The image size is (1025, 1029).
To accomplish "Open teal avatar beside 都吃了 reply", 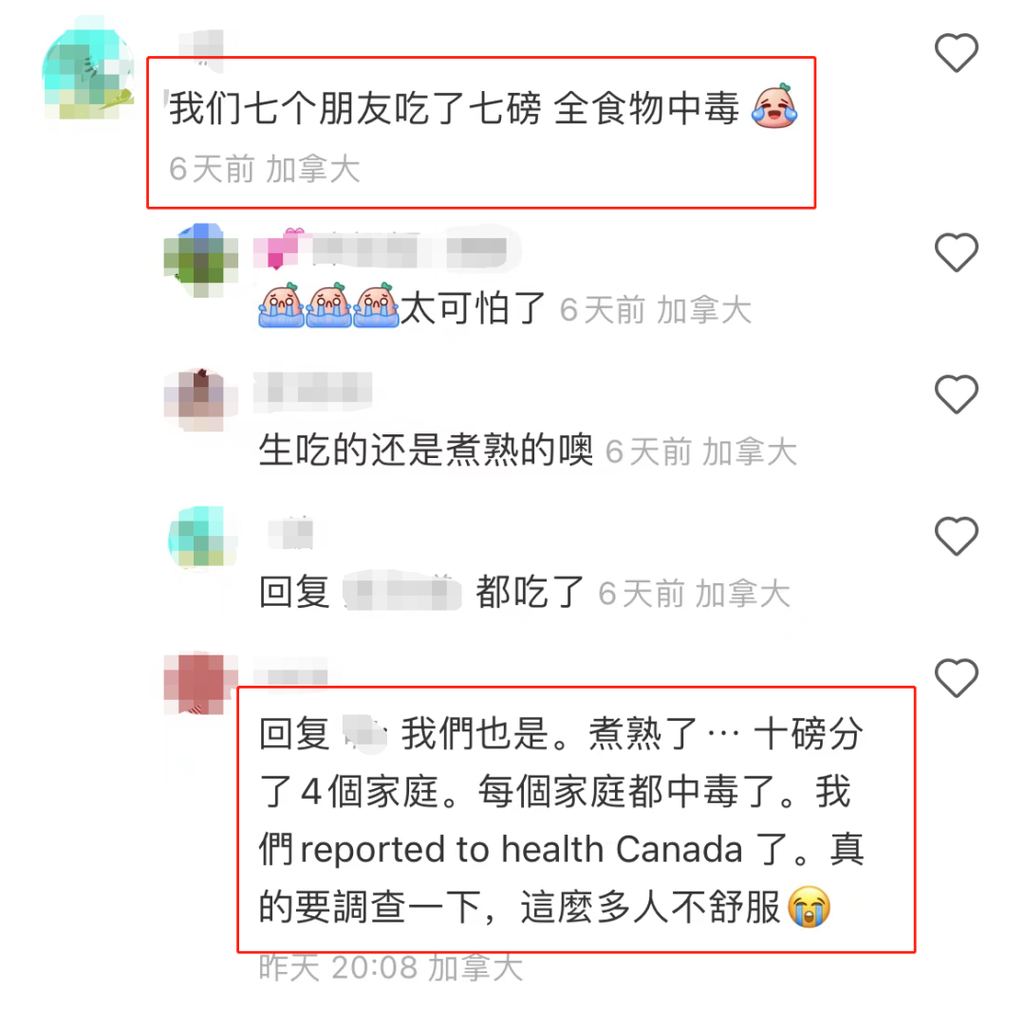I will click(x=202, y=538).
